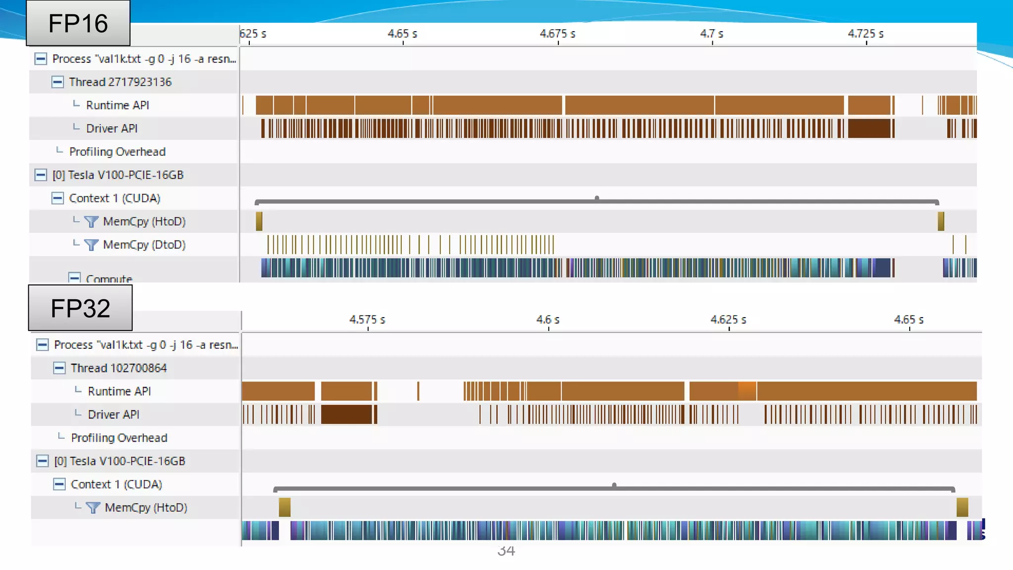Screen dimensions: 1013x570
Task: Collapse the FP32 Process val1k.txt node
Action: click(x=43, y=345)
